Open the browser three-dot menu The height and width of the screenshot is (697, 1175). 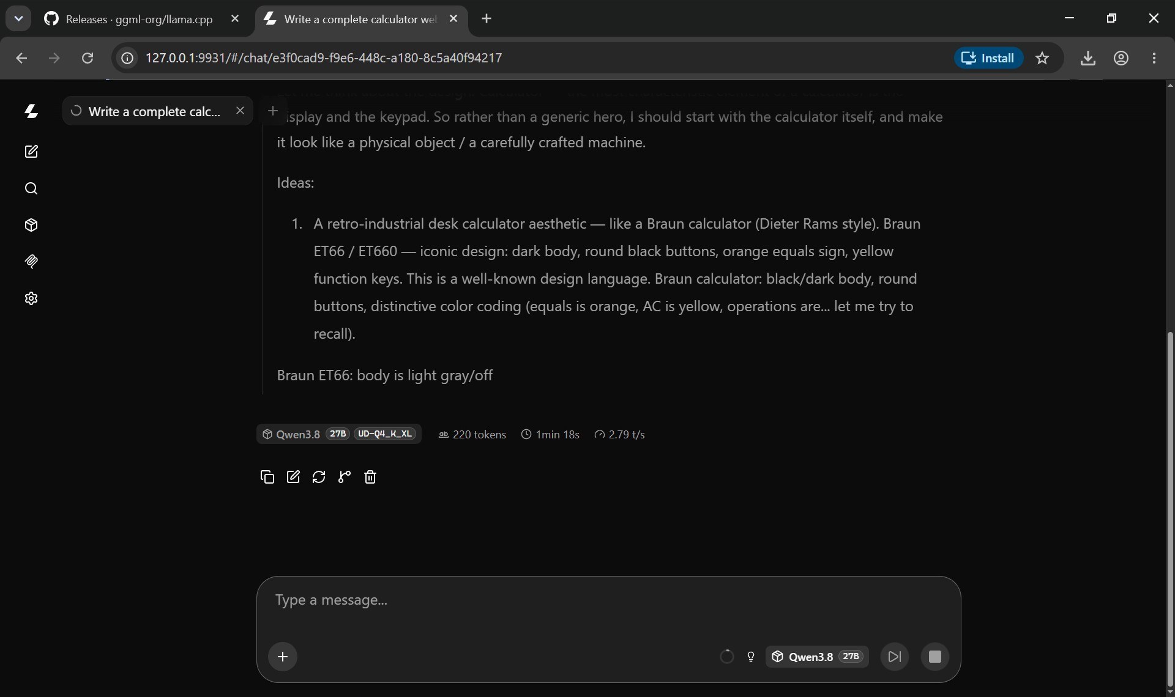1154,58
